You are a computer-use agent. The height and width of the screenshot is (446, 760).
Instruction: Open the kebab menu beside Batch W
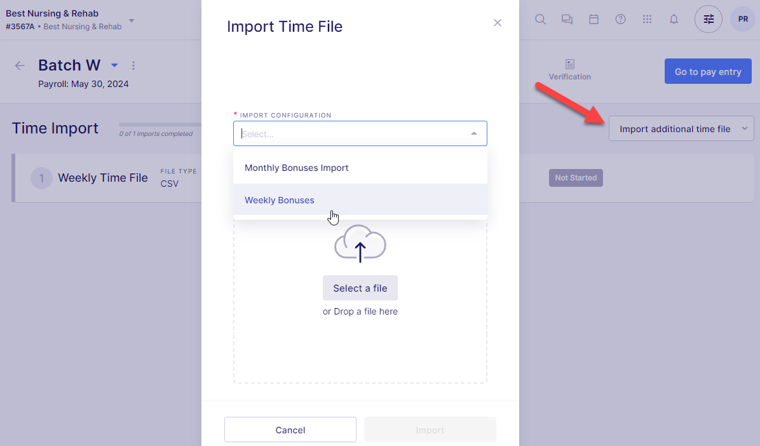pos(133,65)
